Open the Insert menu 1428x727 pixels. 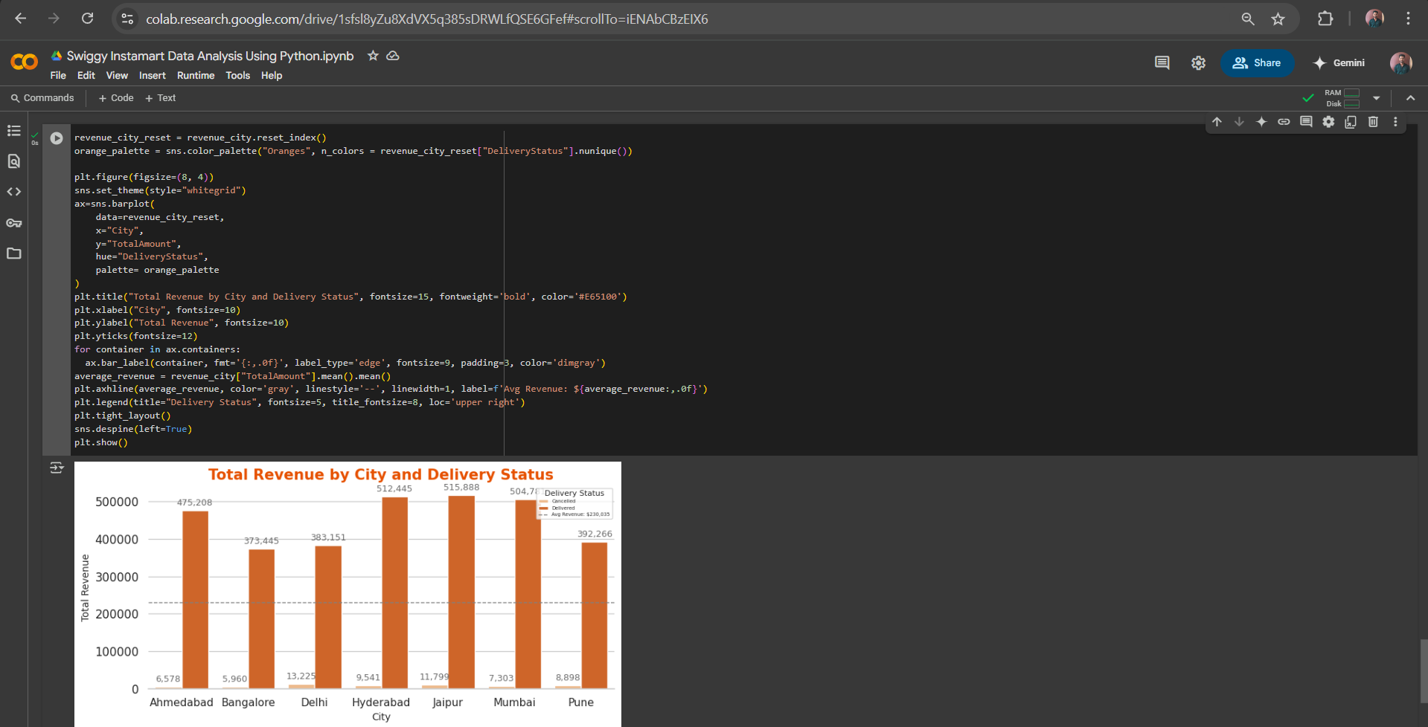[x=152, y=76]
